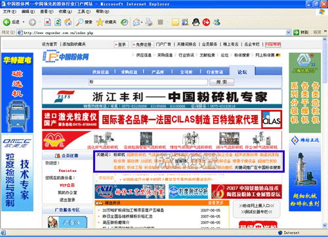
Task: Click the Refresh page icon
Action: point(58,22)
